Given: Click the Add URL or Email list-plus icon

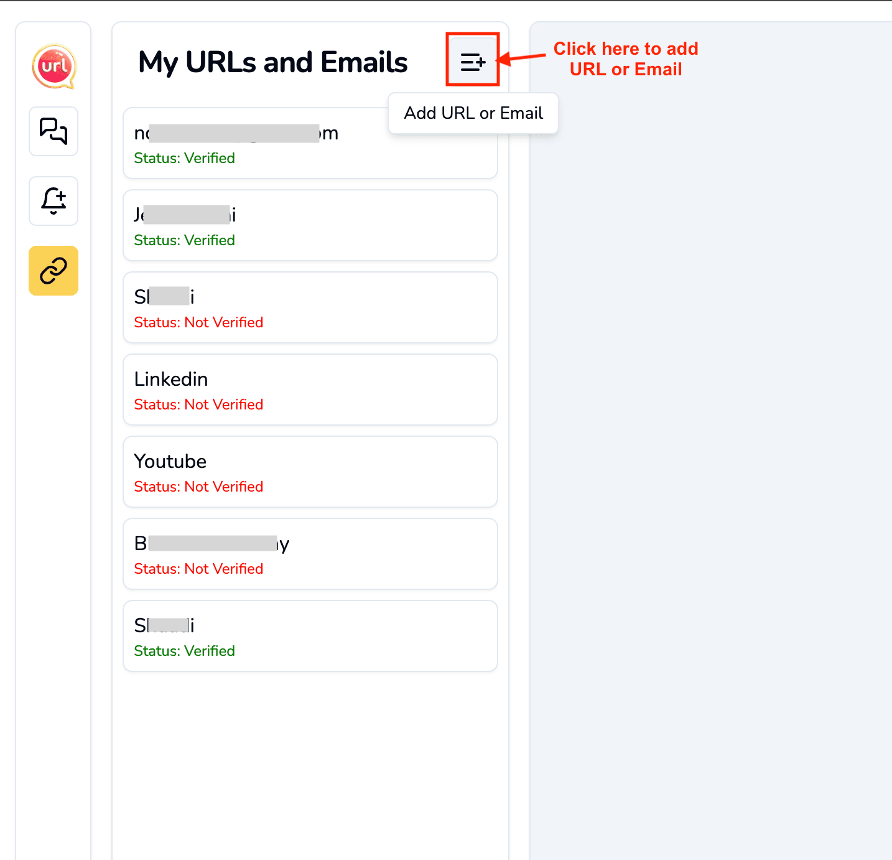Looking at the screenshot, I should pos(473,62).
